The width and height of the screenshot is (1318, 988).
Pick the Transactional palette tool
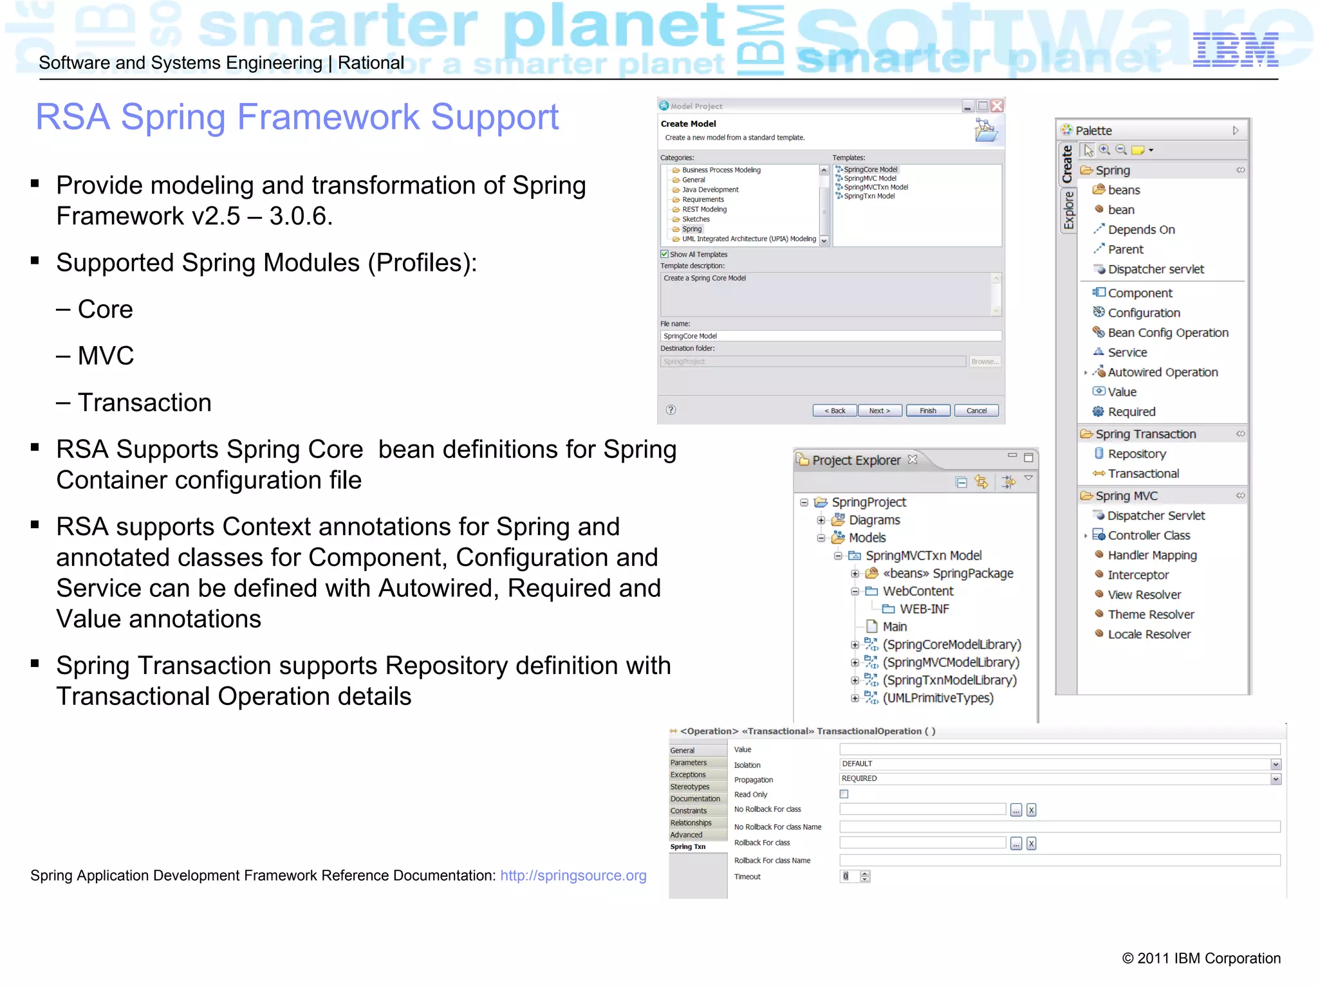click(x=1136, y=473)
